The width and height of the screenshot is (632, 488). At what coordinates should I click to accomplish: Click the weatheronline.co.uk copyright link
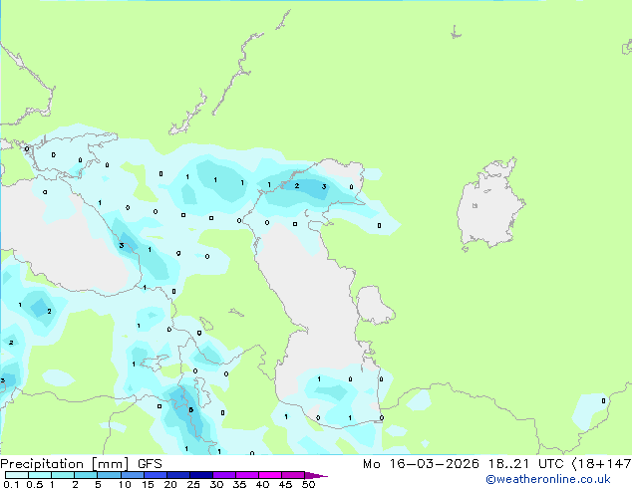point(547,479)
